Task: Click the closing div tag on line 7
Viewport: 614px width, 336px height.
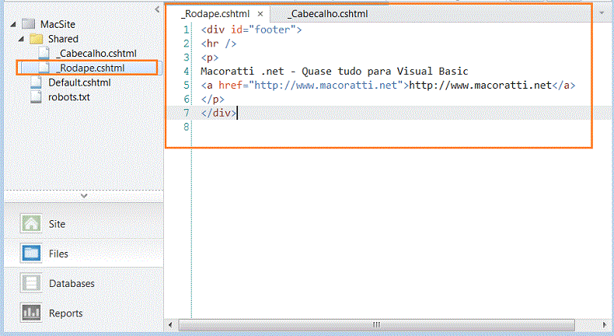Action: coord(218,113)
